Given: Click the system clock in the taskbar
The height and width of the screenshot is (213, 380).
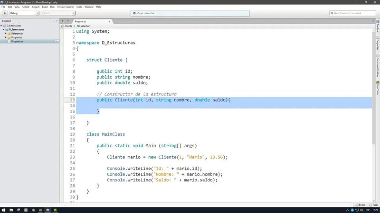Looking at the screenshot, I should tap(375, 210).
